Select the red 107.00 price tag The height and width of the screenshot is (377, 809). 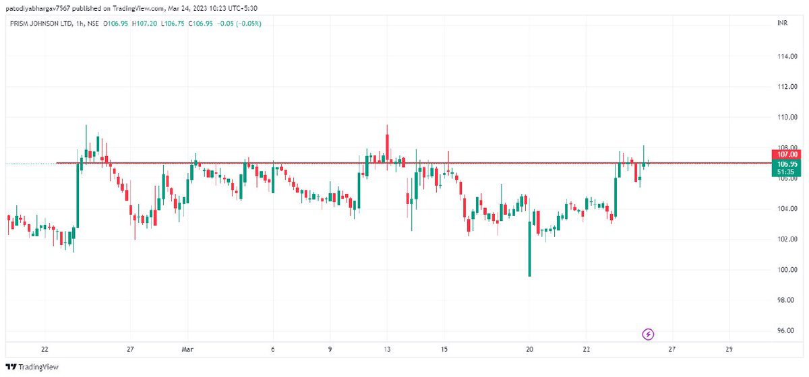pos(787,154)
